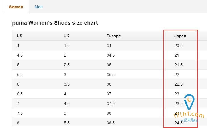Click US size 7.5 cell
Image resolution: width=207 pixels, height=128 pixels.
tap(20, 113)
